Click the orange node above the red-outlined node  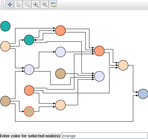29,90
